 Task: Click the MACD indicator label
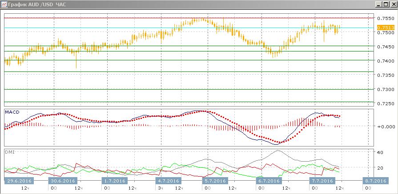(12, 111)
